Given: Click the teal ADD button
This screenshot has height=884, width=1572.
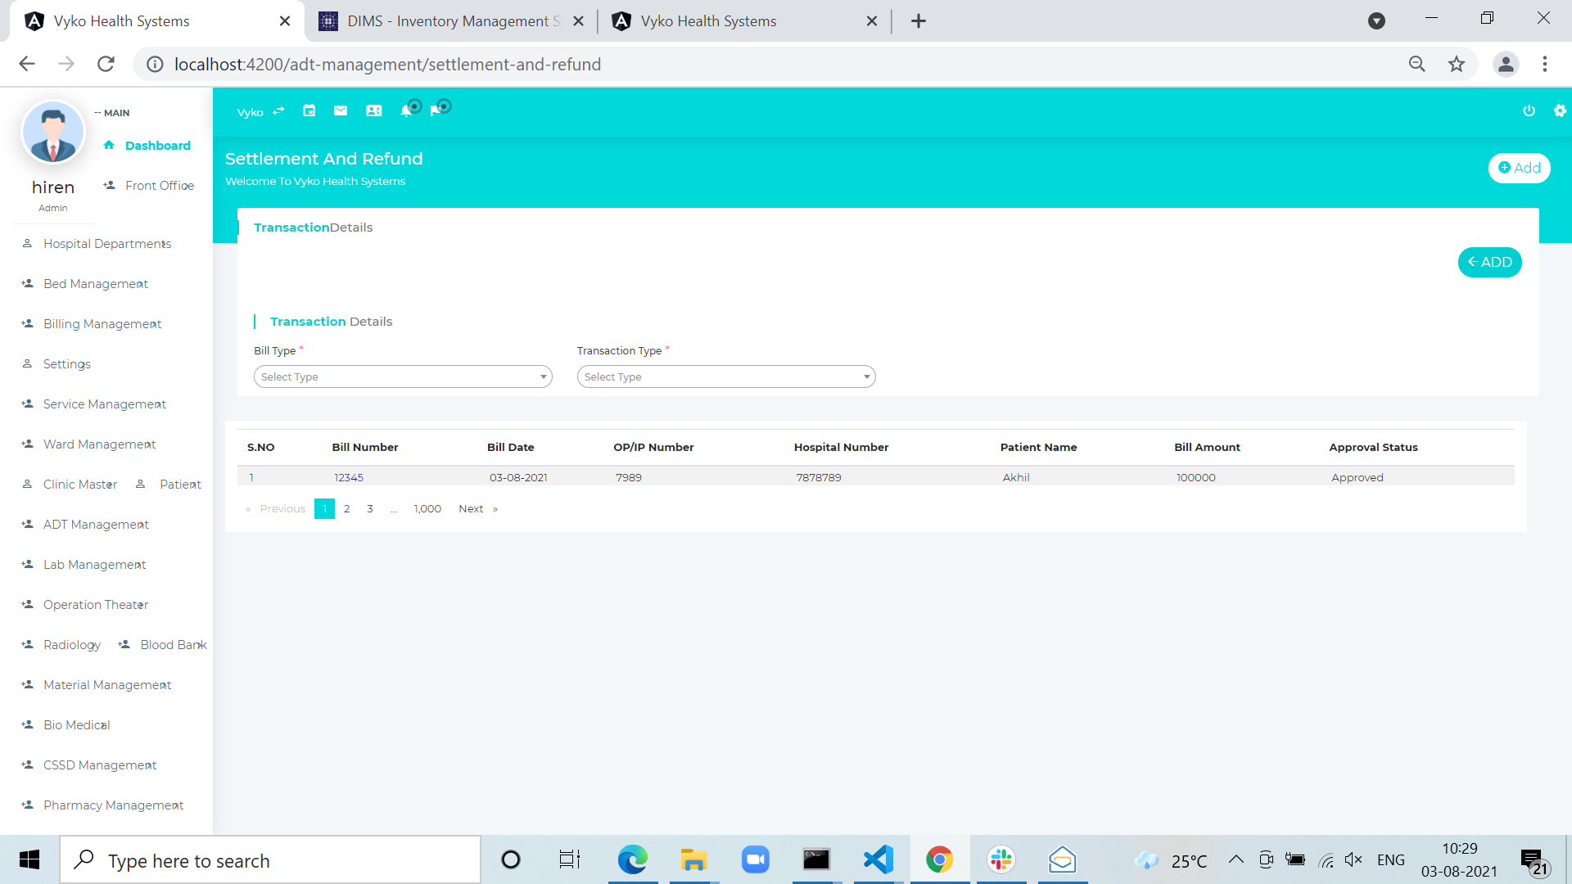Looking at the screenshot, I should [1489, 262].
